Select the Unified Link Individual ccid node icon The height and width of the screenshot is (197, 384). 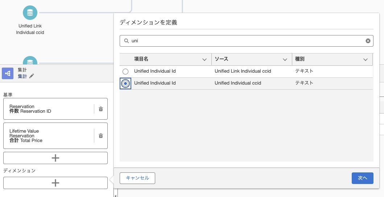coord(30,13)
